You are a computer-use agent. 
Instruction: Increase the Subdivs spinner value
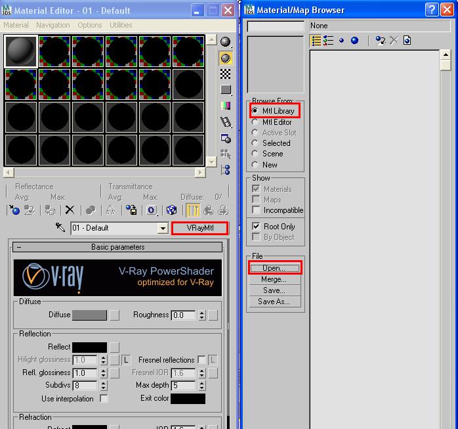pyautogui.click(x=102, y=383)
